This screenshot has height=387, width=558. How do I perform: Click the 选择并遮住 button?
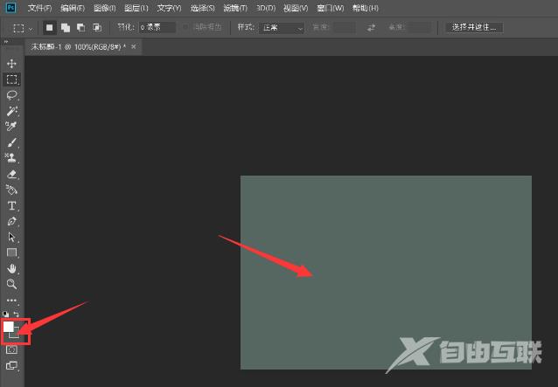point(474,27)
